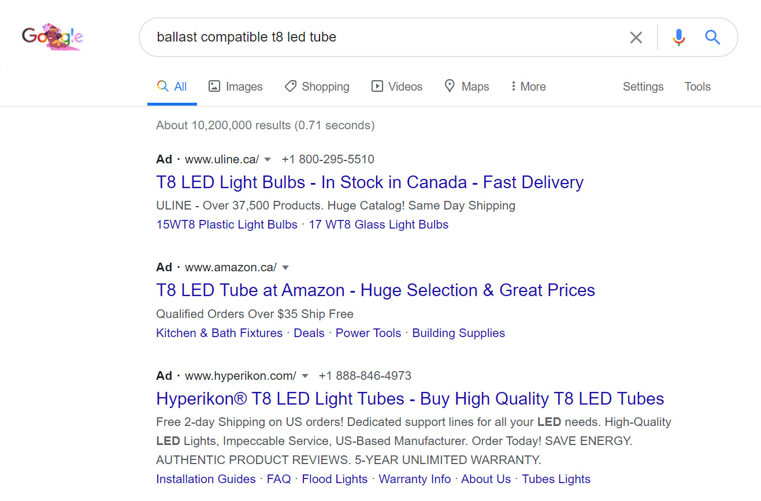
Task: Expand amazon.ca ad dropdown arrow
Action: pyautogui.click(x=285, y=267)
